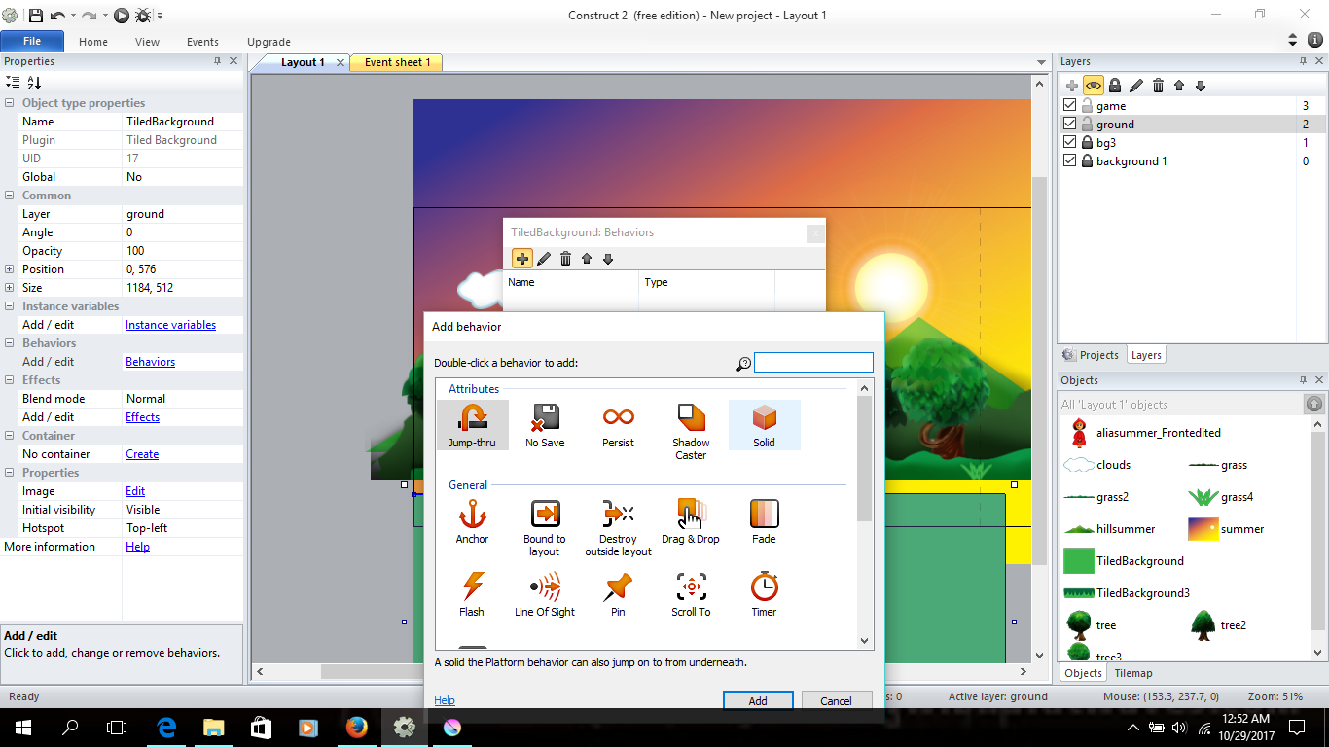Image resolution: width=1329 pixels, height=747 pixels.
Task: Toggle layer visibility with the eye icon
Action: 1094,86
